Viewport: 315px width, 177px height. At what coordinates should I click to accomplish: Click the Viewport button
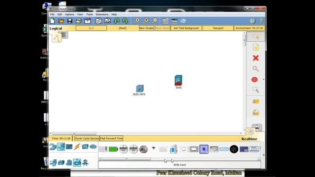click(x=218, y=28)
